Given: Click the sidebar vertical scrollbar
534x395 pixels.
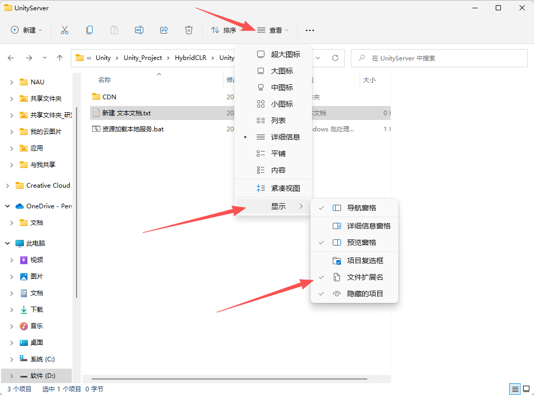Looking at the screenshot, I should point(77,202).
